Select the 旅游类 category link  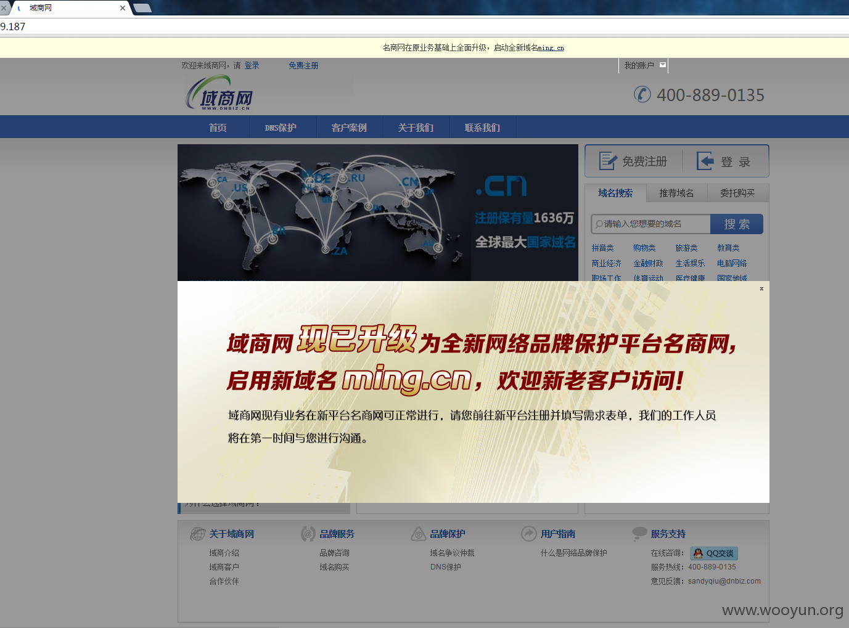pyautogui.click(x=686, y=248)
